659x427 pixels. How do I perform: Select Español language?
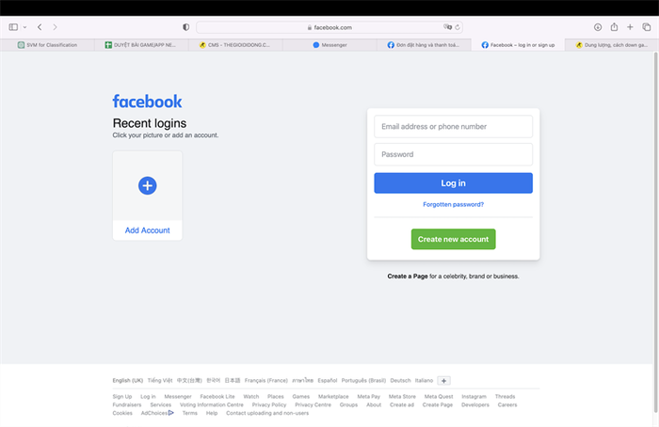(x=328, y=380)
